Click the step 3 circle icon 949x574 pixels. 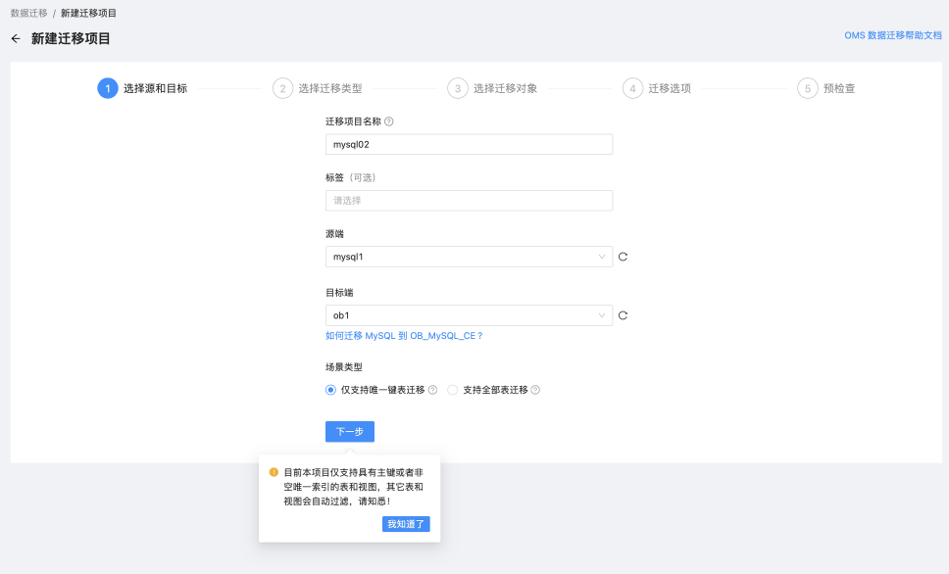point(458,88)
